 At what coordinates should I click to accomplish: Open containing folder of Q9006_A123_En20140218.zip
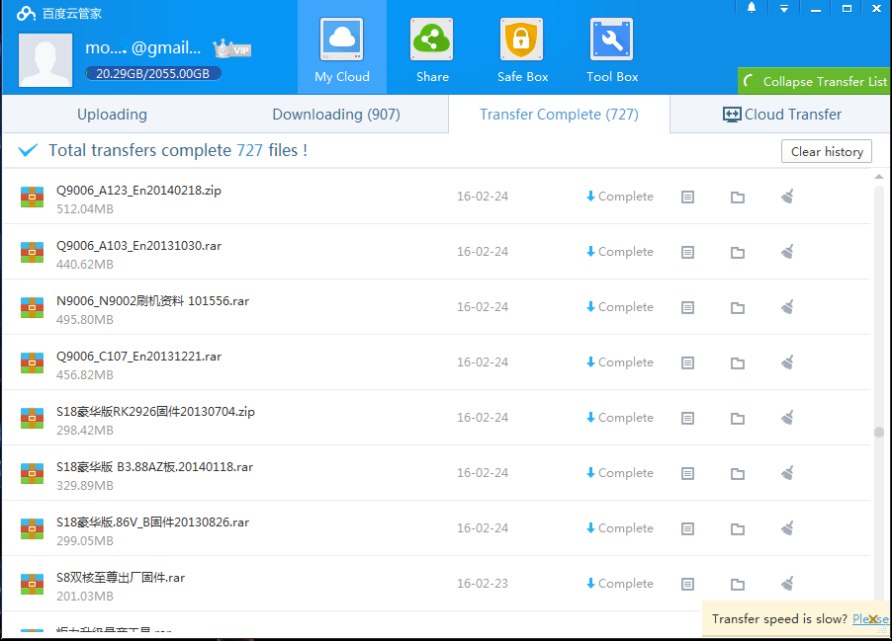[x=738, y=198]
